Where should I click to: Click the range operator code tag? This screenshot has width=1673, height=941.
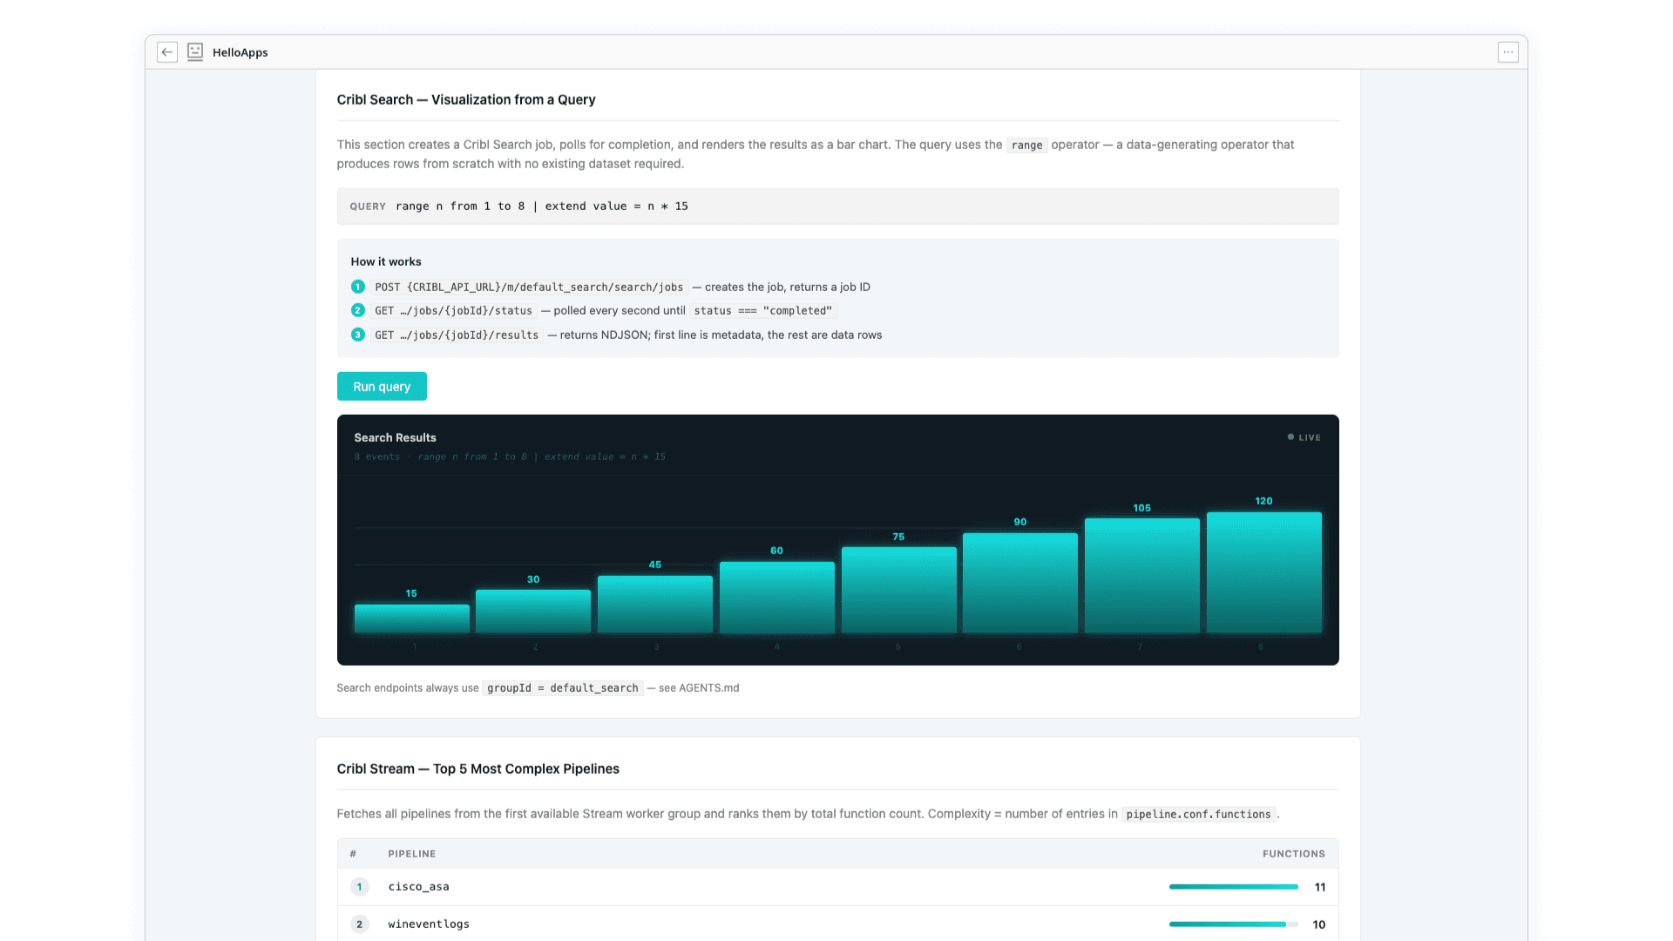point(1026,145)
